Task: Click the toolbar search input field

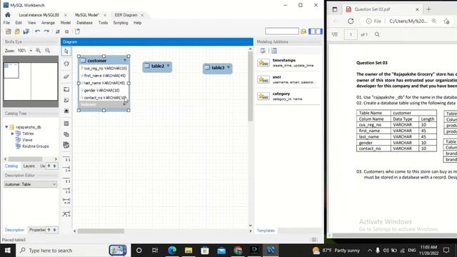Action: 282,31
